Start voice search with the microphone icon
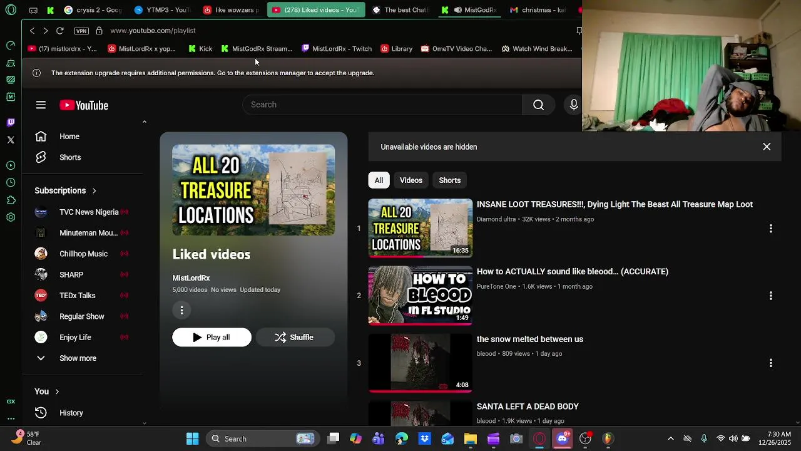Image resolution: width=801 pixels, height=451 pixels. tap(573, 105)
